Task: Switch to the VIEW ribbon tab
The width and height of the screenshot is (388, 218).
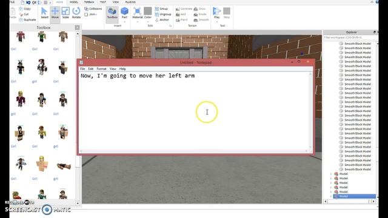Action: pyautogui.click(x=116, y=2)
